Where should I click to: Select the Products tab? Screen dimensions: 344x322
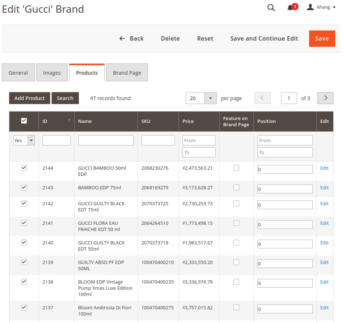pyautogui.click(x=87, y=72)
